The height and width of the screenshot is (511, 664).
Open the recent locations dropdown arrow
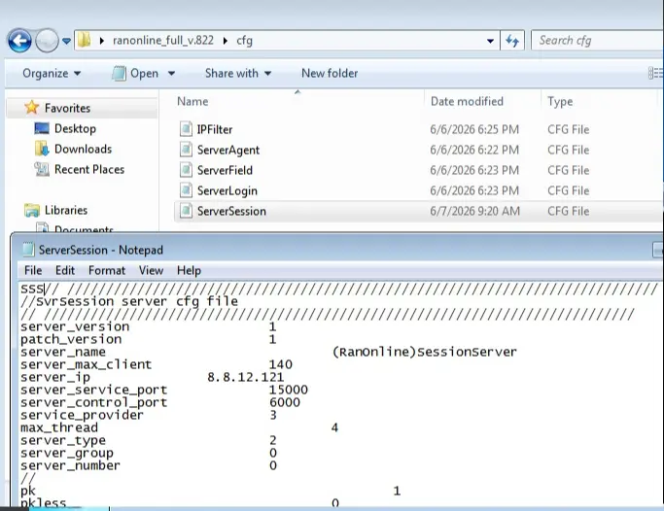click(x=66, y=41)
